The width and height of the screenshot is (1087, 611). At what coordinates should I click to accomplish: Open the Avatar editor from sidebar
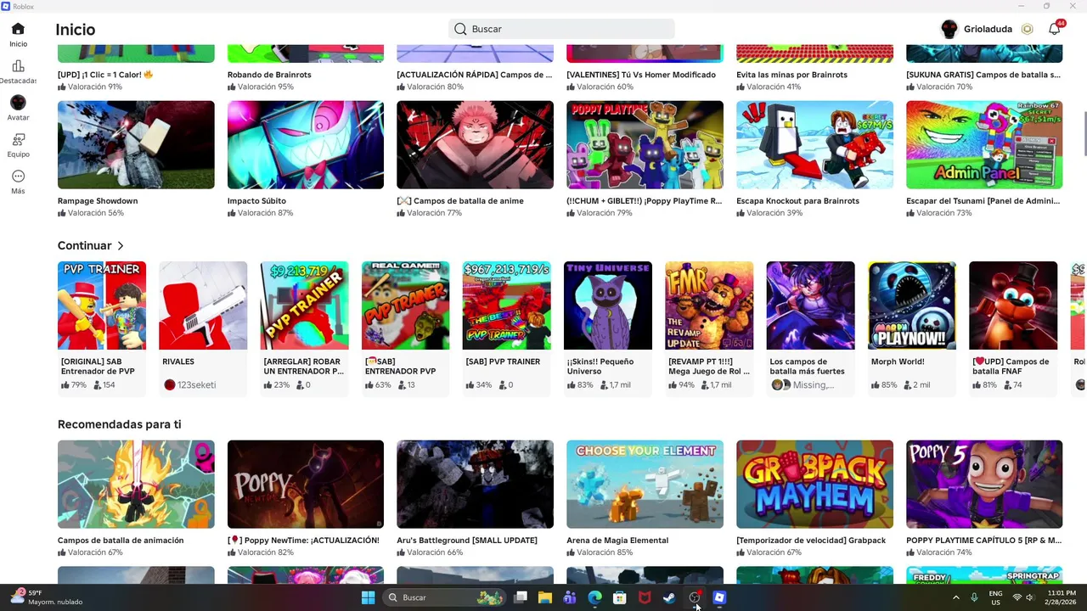coord(18,103)
